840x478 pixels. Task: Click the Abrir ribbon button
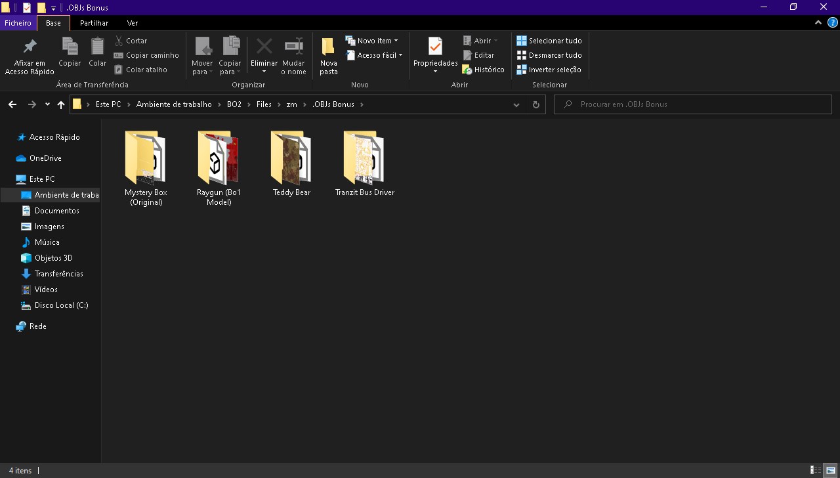[480, 41]
